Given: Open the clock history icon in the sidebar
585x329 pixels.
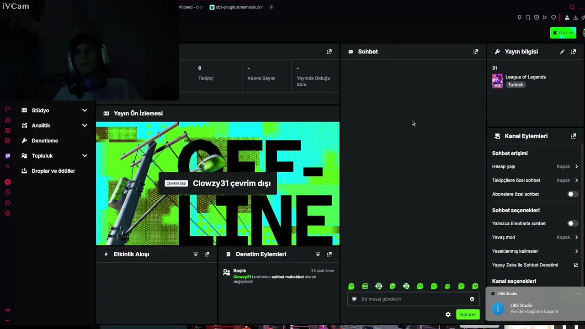Looking at the screenshot, I should (8, 192).
